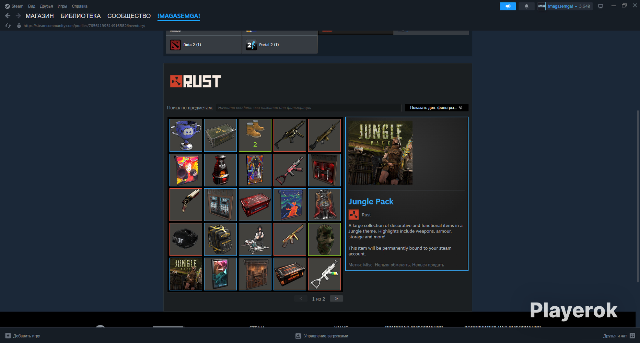Select the pink and black assault rifle skin
Image resolution: width=640 pixels, height=343 pixels.
click(290, 170)
